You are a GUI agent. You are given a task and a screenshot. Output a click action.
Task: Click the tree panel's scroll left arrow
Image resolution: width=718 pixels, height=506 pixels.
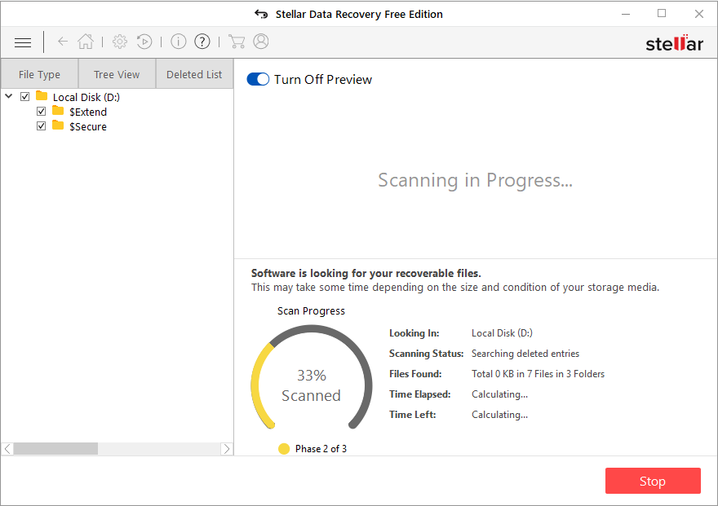click(7, 449)
